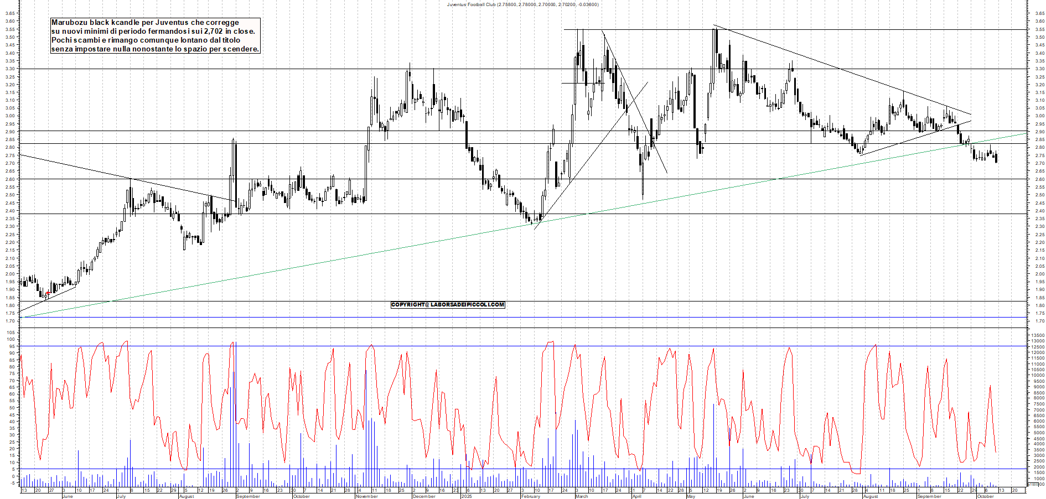Click the laborsadeipiccoli.com copyright label

click(448, 305)
